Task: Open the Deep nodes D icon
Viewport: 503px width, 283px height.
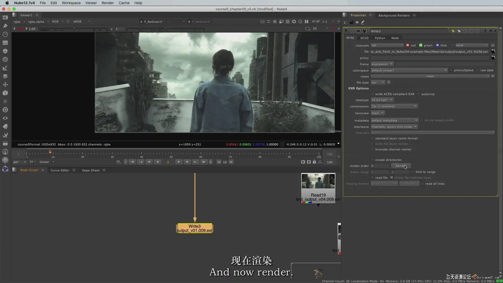Action: 5,110
